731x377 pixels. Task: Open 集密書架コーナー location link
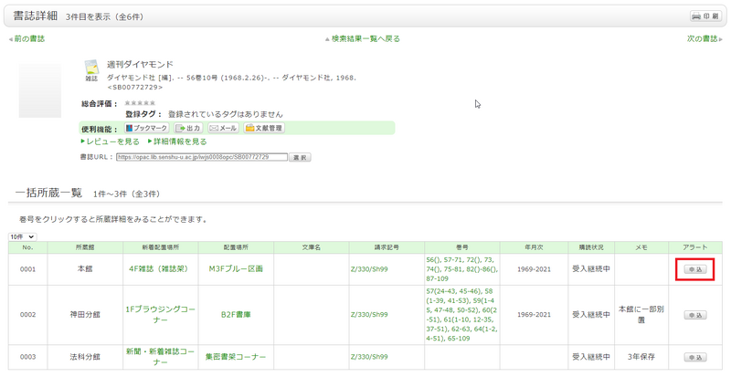[x=236, y=357]
